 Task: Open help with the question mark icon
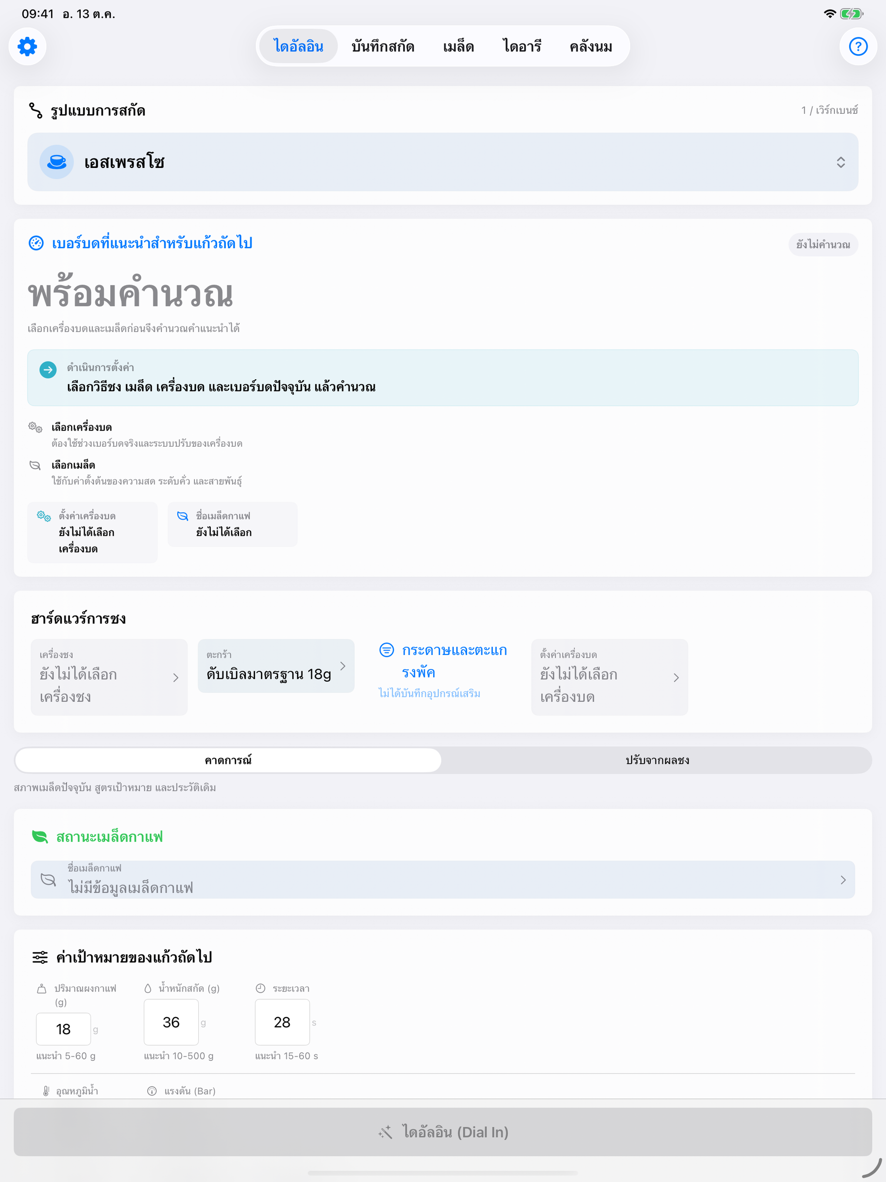click(x=857, y=46)
